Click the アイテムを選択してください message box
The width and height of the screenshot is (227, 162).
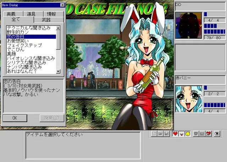click(83, 145)
